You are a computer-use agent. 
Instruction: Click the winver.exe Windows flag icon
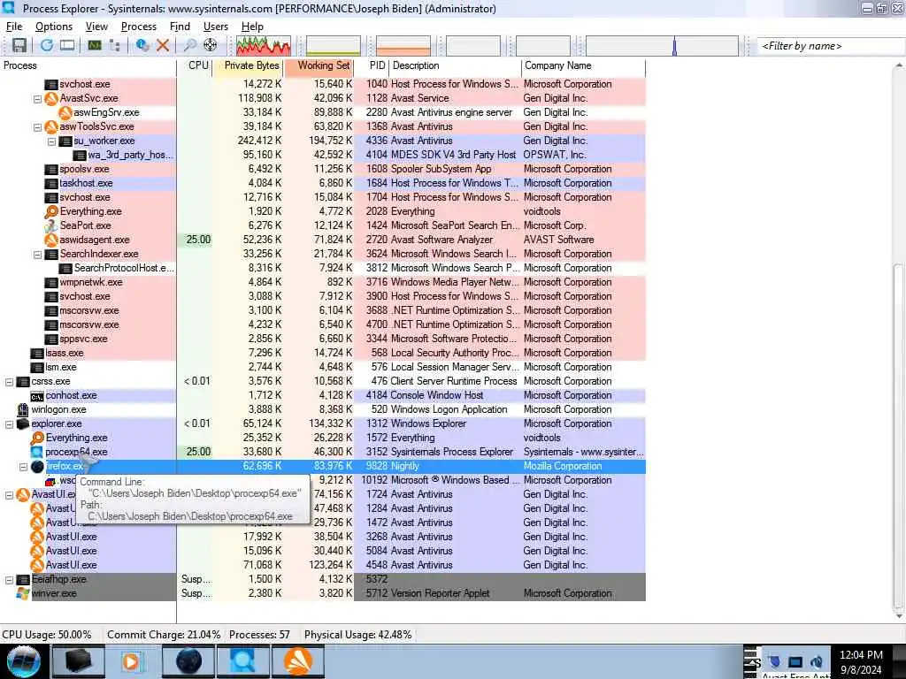pyautogui.click(x=23, y=593)
